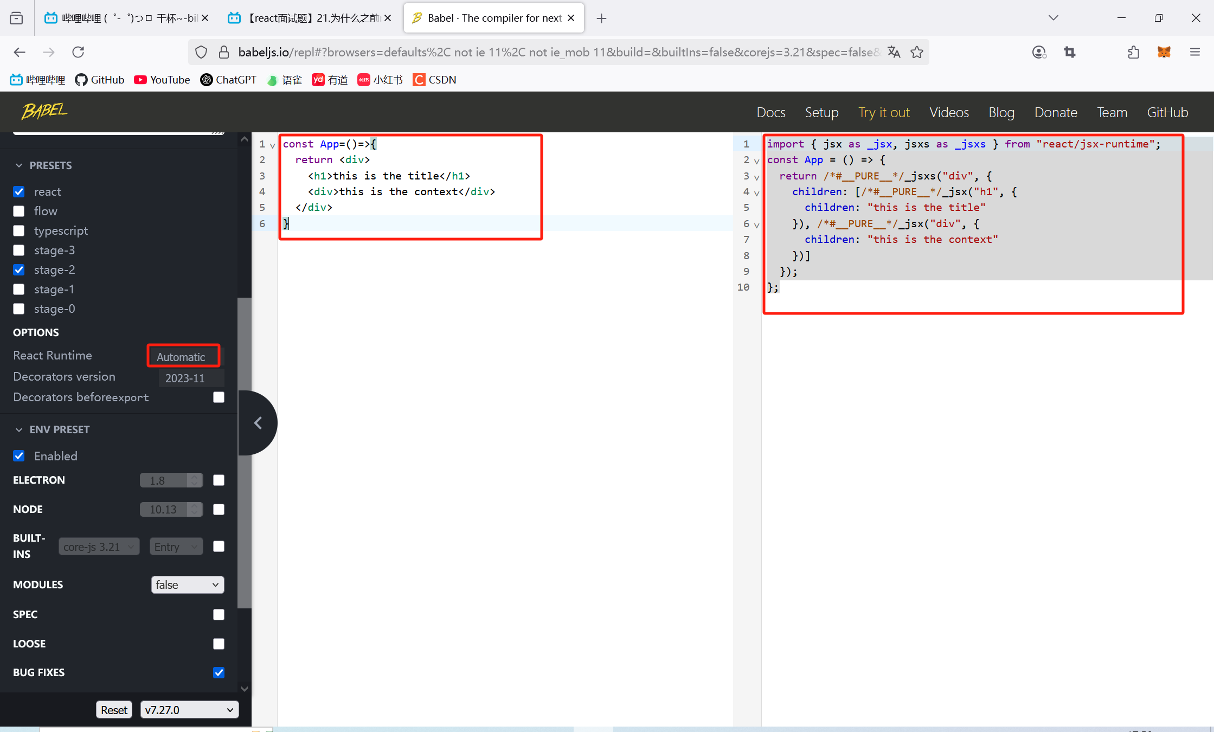Disable the BUG FIXES checkbox
Image resolution: width=1214 pixels, height=732 pixels.
point(219,672)
